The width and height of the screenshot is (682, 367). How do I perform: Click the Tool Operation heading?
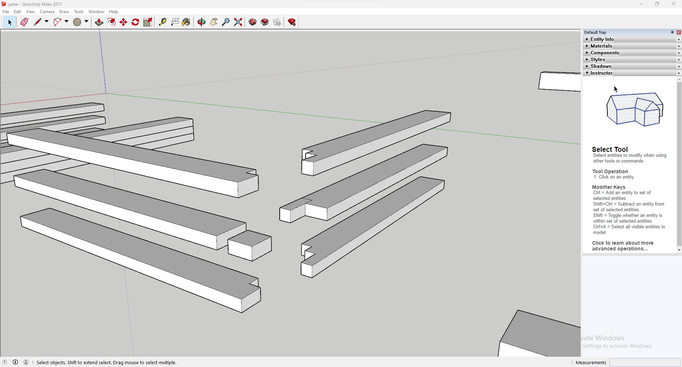(x=610, y=171)
